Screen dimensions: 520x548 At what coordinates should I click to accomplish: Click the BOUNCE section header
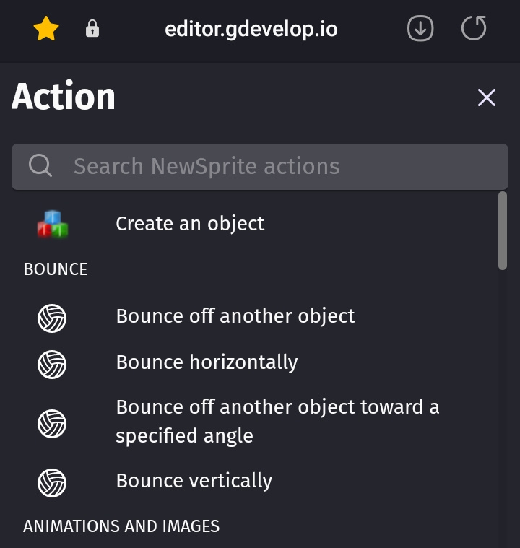point(56,269)
